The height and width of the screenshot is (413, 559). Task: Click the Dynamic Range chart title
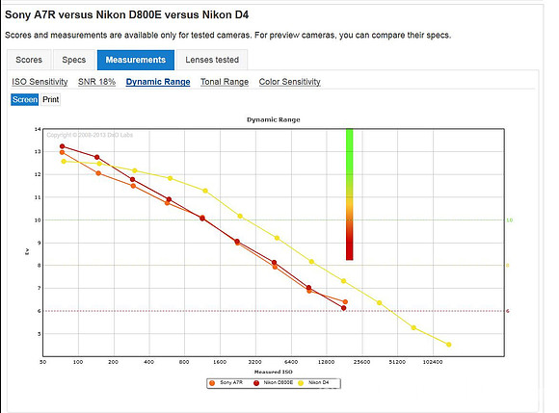coord(274,120)
